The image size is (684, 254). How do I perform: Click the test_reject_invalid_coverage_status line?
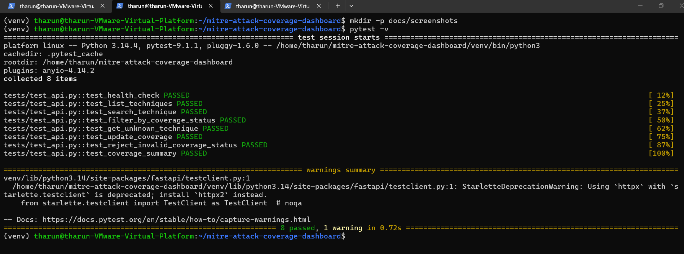[x=136, y=145]
